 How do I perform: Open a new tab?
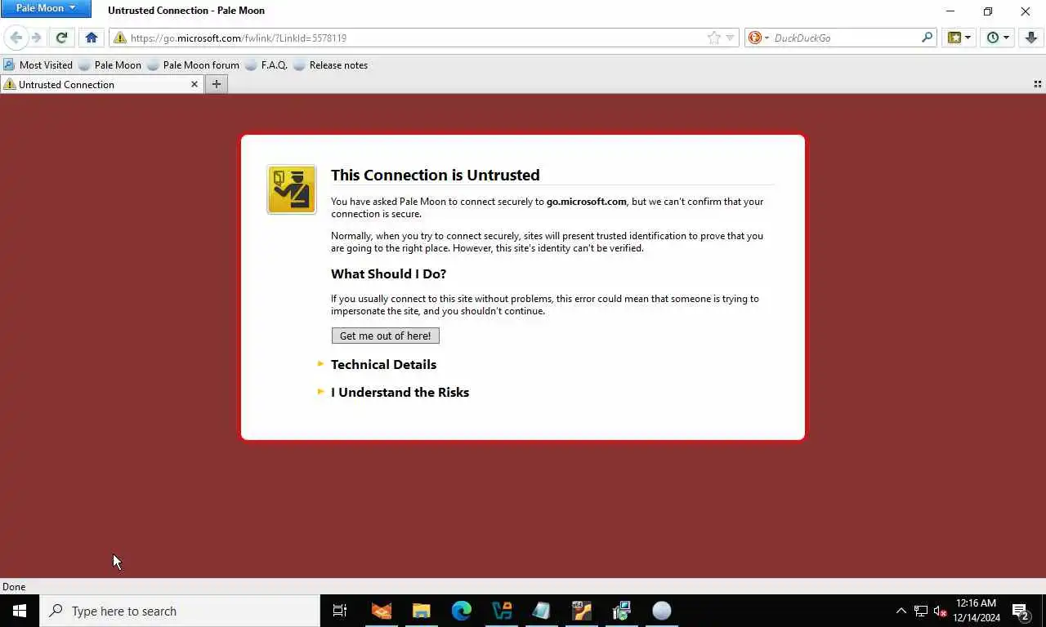217,84
